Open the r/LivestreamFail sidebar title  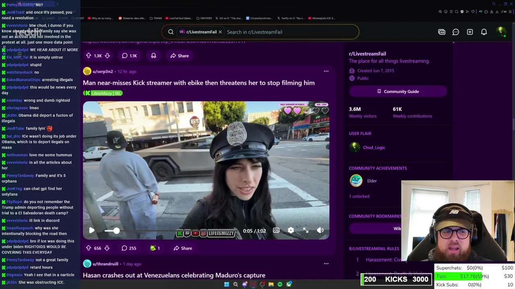[367, 54]
